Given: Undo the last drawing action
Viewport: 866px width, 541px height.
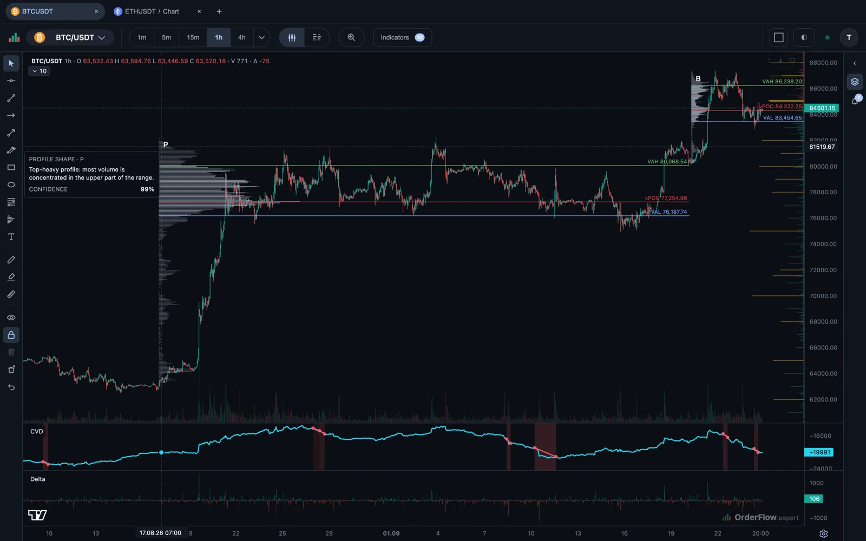Looking at the screenshot, I should [x=11, y=387].
